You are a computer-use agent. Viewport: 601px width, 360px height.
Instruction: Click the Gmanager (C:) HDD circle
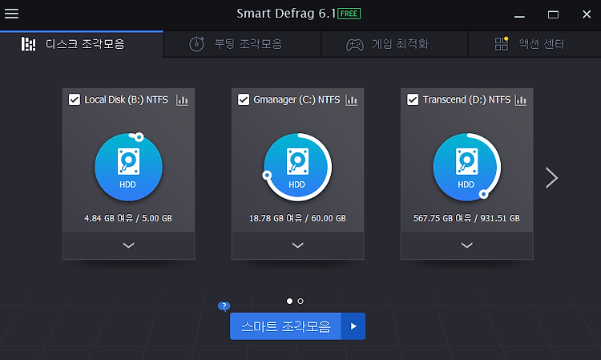297,167
